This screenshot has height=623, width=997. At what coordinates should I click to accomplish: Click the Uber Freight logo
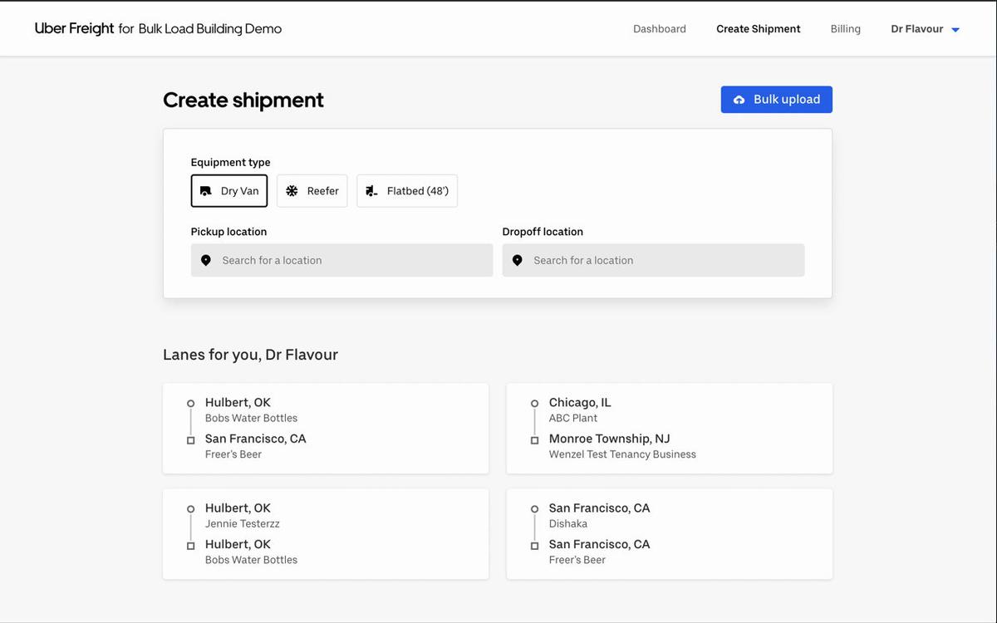coord(74,28)
